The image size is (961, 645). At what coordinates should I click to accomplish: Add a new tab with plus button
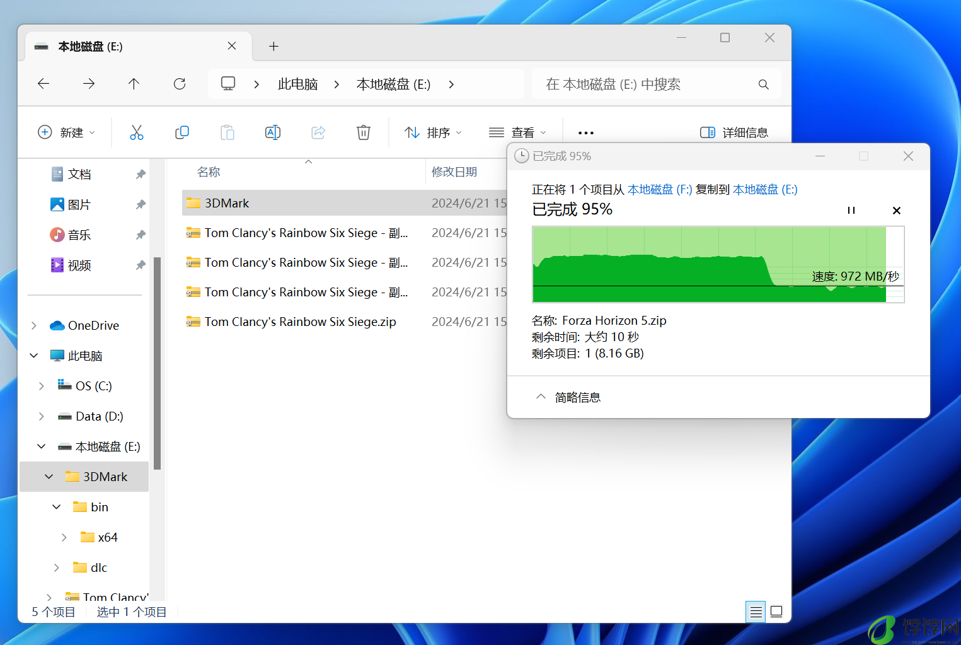273,46
